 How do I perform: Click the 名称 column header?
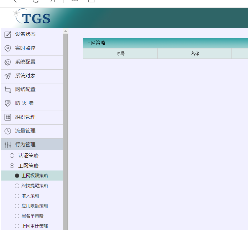coord(195,53)
